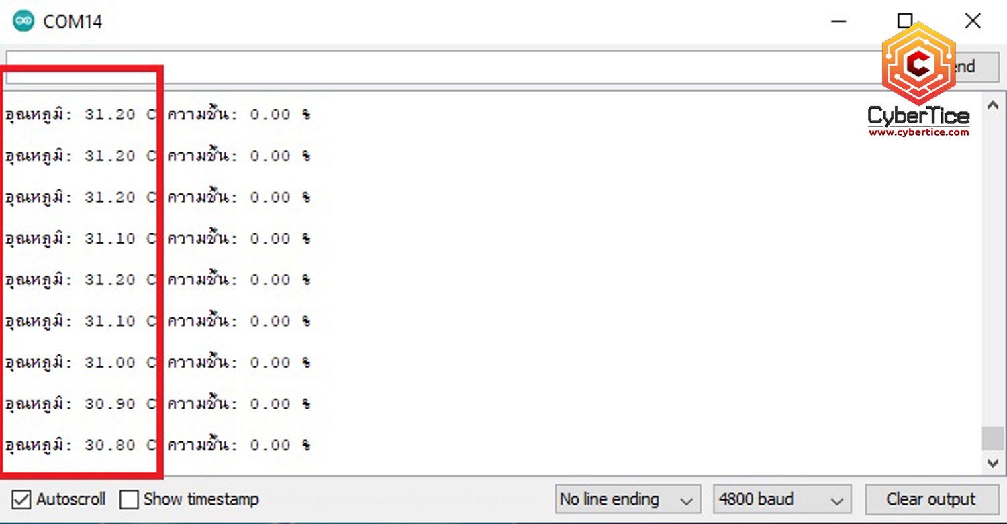Maximize the COM14 serial monitor window
Screen dimensions: 1007x524
click(x=905, y=21)
